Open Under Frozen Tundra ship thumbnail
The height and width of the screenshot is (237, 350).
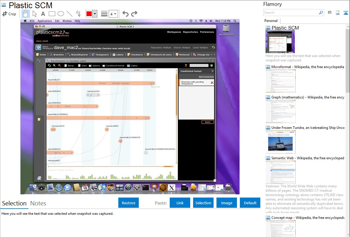click(280, 142)
